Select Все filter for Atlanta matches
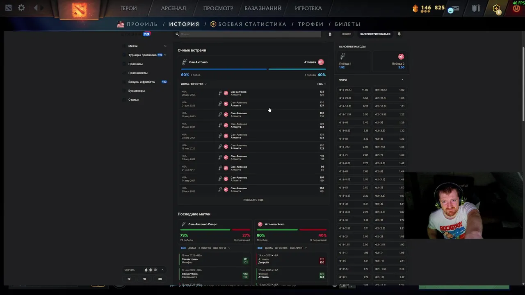525x295 pixels. coord(260,248)
